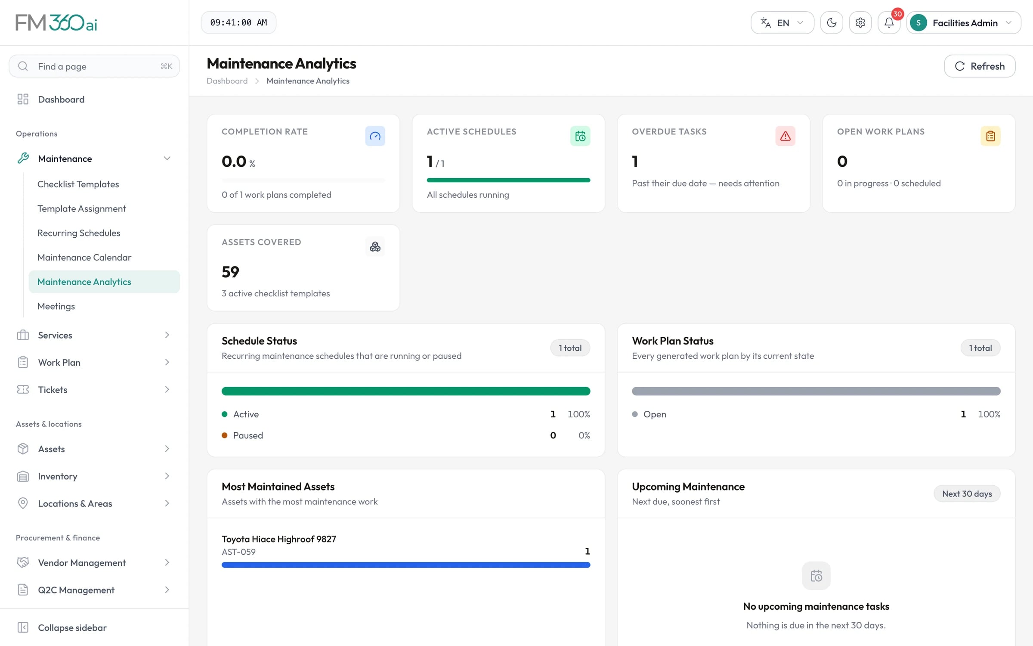Screen dimensions: 1033x646
Task: Expand the Work Plan section chevron
Action: tap(167, 363)
